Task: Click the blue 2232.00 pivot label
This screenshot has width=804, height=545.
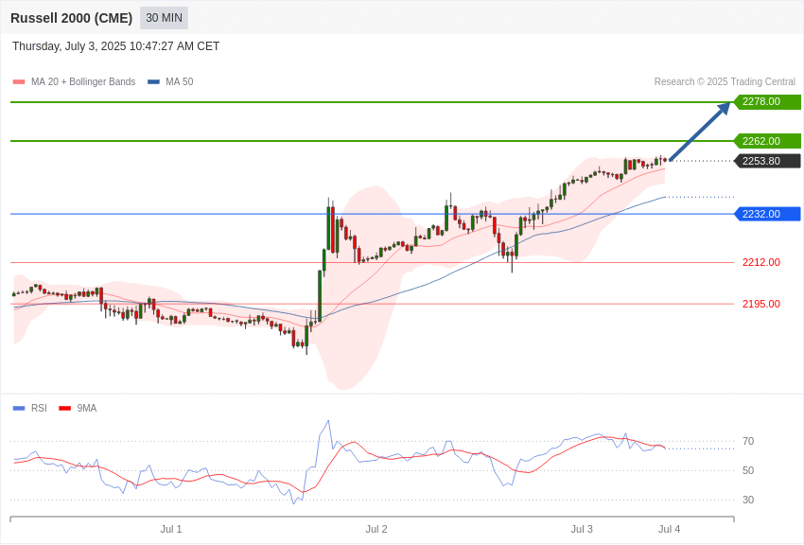Action: [768, 214]
